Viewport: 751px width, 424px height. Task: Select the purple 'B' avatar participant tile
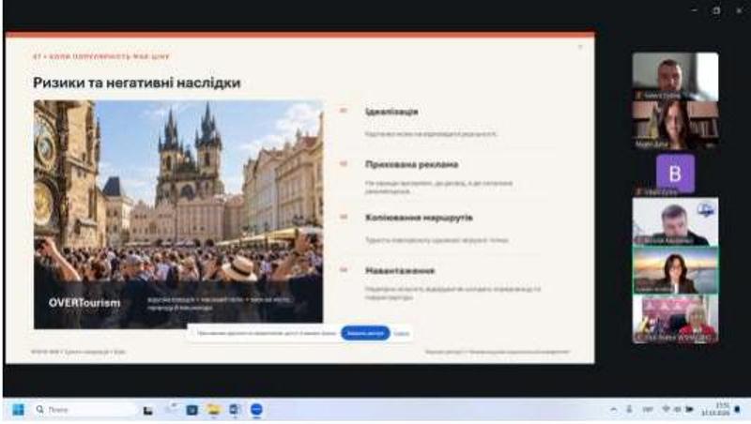675,174
